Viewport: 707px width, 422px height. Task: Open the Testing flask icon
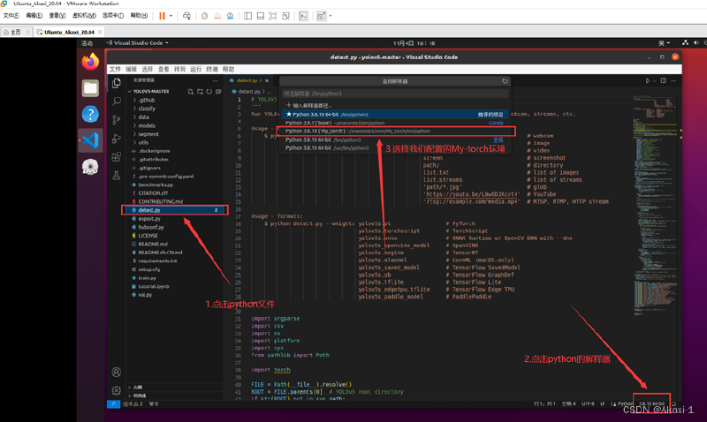(117, 175)
